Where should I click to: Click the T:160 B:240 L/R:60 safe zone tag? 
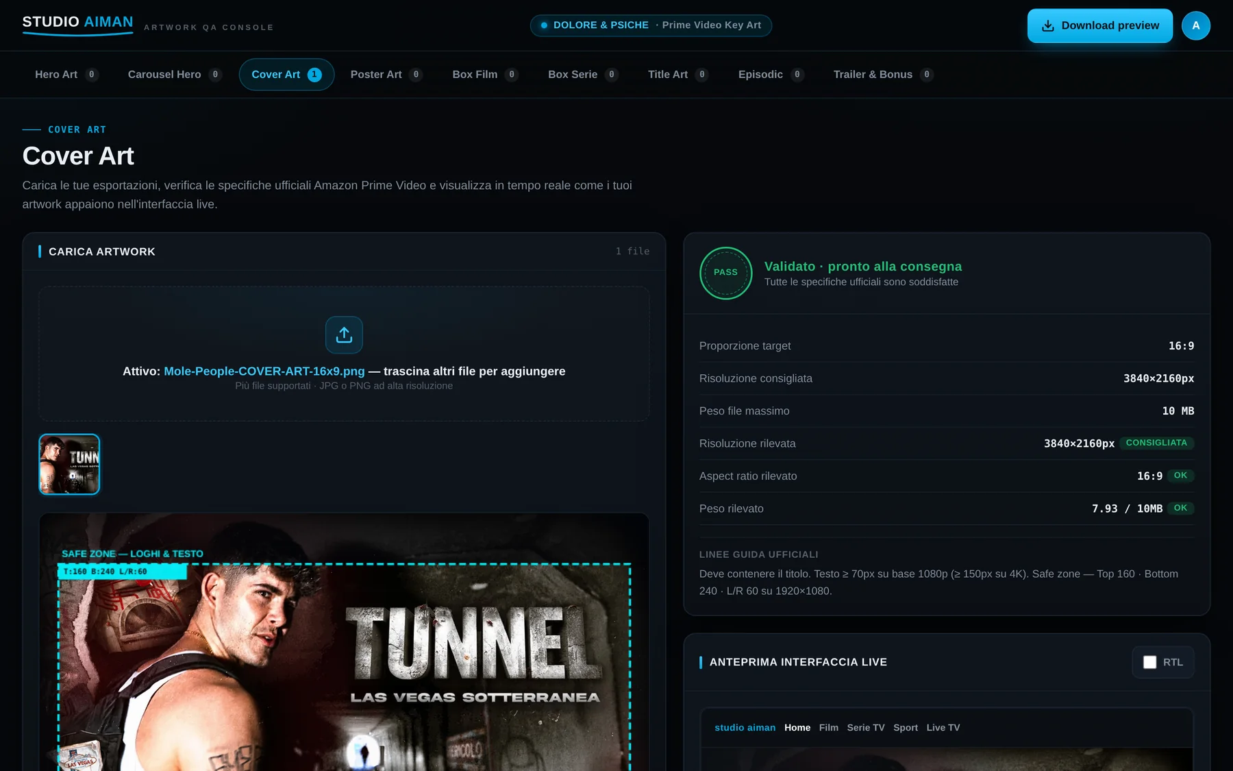click(123, 572)
